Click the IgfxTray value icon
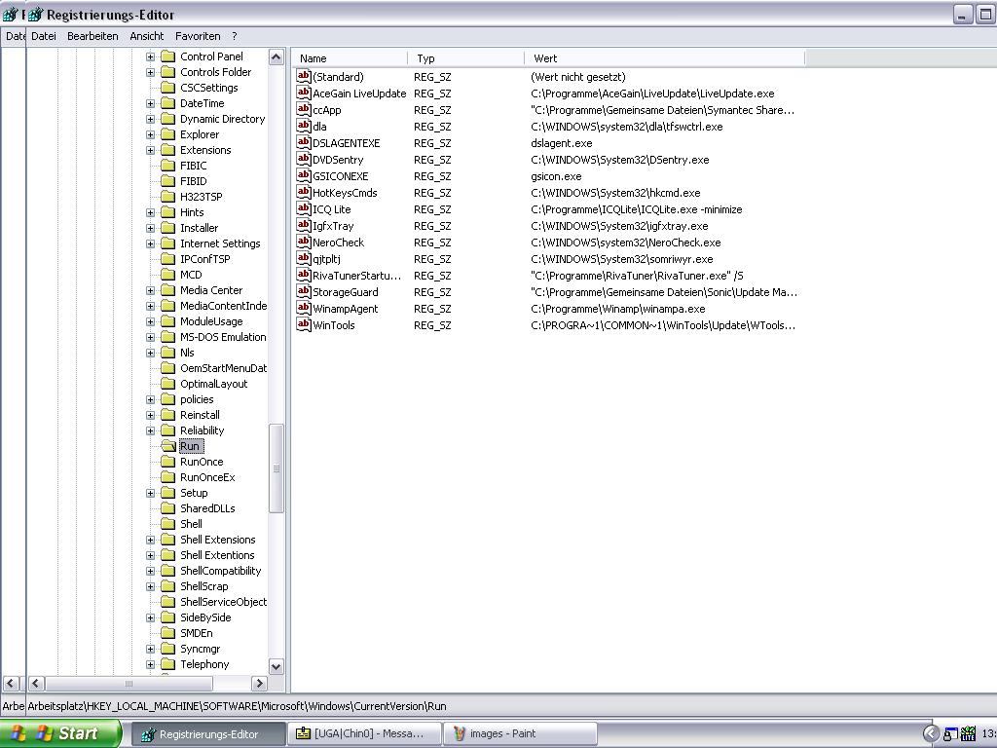 pos(304,225)
